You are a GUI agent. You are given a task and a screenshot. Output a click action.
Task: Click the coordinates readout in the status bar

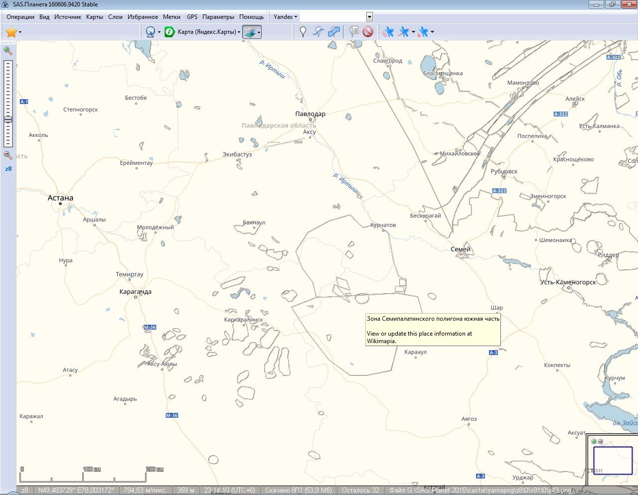tap(76, 491)
